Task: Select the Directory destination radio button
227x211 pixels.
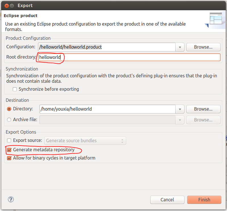Action: pos(9,109)
